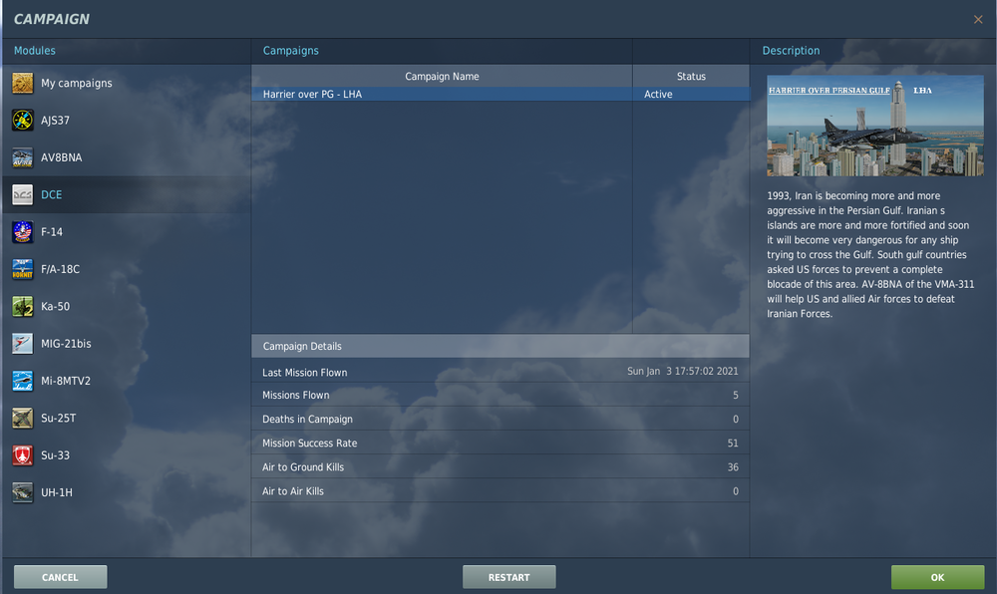Viewport: 997px width, 594px height.
Task: Click the last mission date value
Action: click(682, 371)
